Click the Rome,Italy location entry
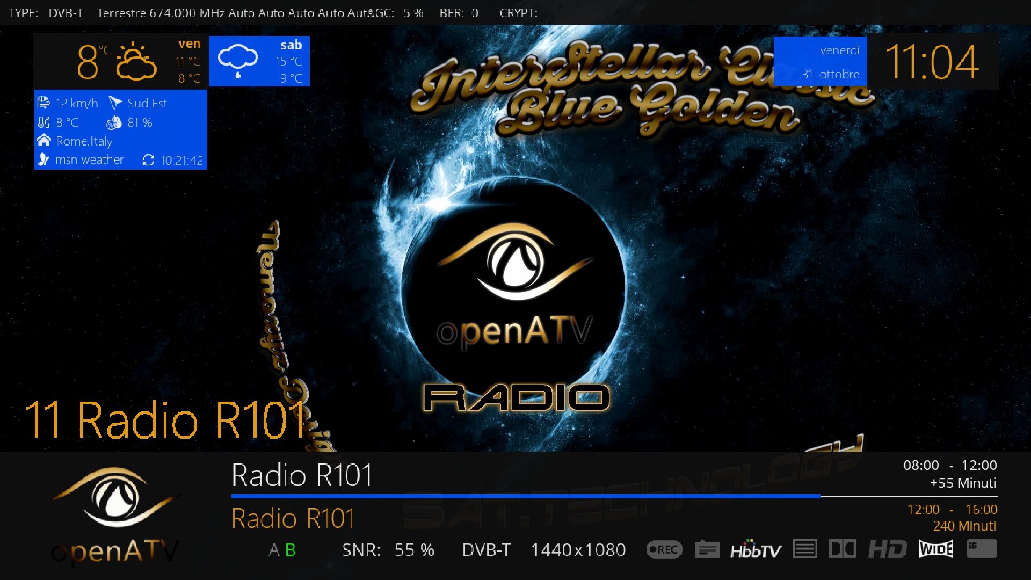Viewport: 1031px width, 580px height. tap(84, 141)
